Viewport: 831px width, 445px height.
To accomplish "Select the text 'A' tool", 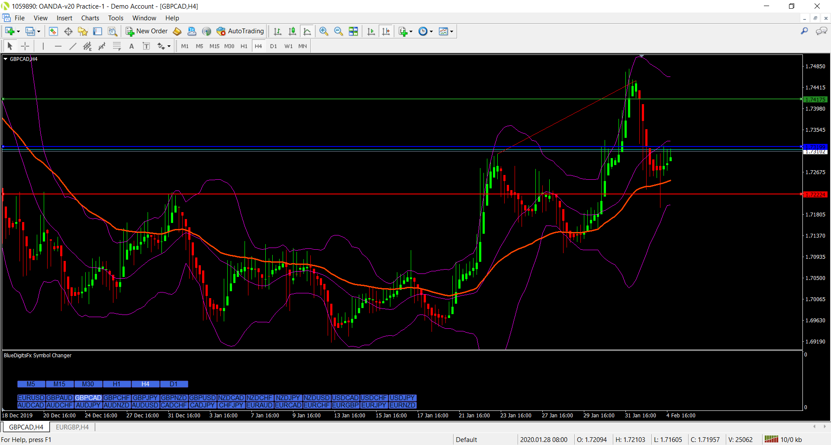I will tap(132, 46).
